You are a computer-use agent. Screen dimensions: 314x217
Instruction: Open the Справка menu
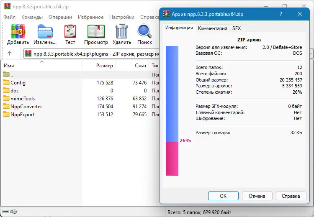click(149, 17)
